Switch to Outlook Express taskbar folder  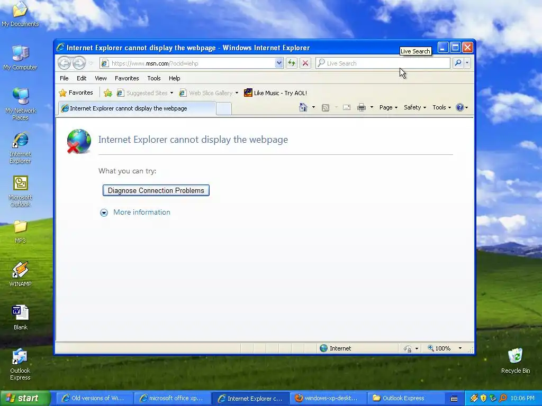point(406,398)
